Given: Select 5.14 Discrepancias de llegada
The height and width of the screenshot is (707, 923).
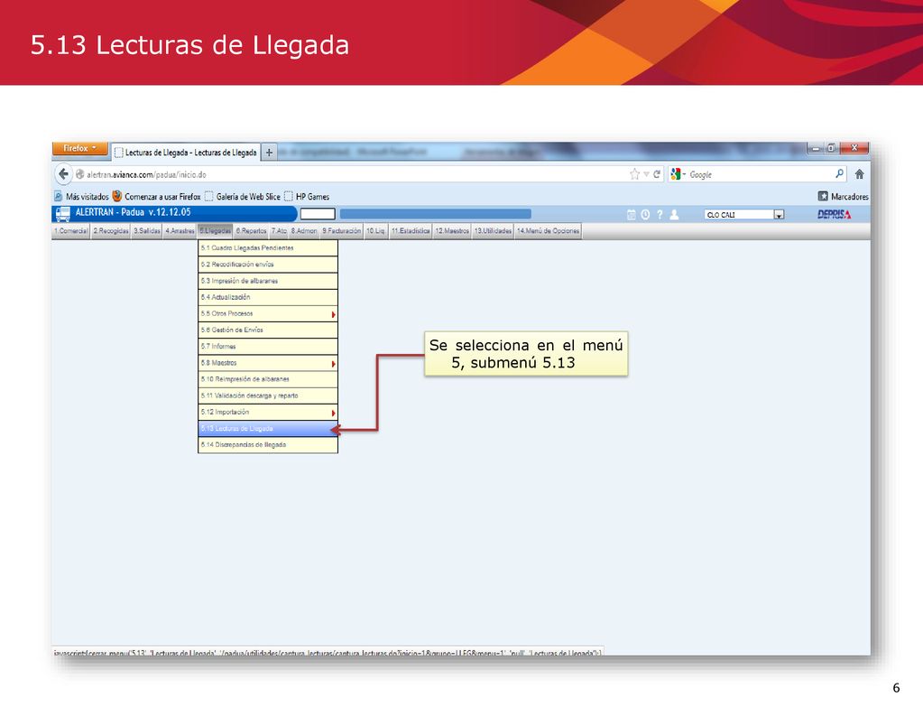Looking at the screenshot, I should pyautogui.click(x=268, y=445).
